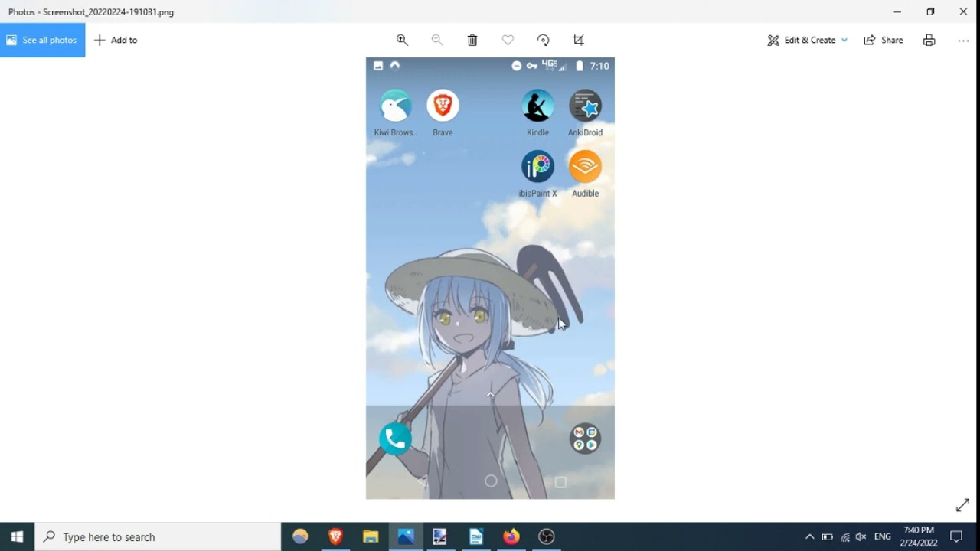Click the Kiwi Browser app icon
The width and height of the screenshot is (980, 551).
395,106
